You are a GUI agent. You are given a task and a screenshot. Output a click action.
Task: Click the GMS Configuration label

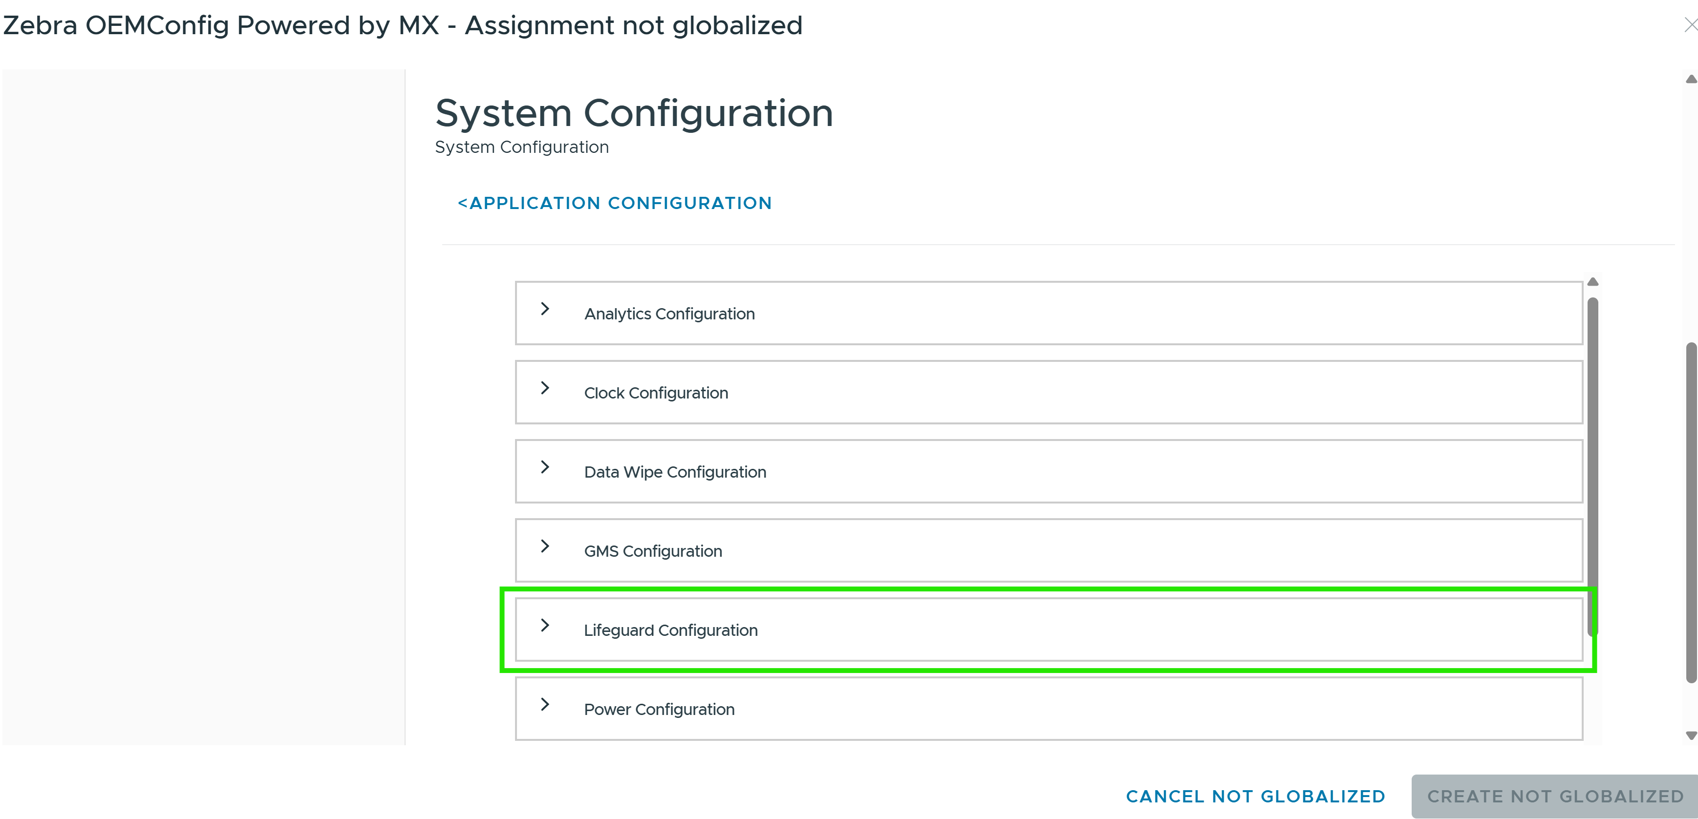pos(653,551)
